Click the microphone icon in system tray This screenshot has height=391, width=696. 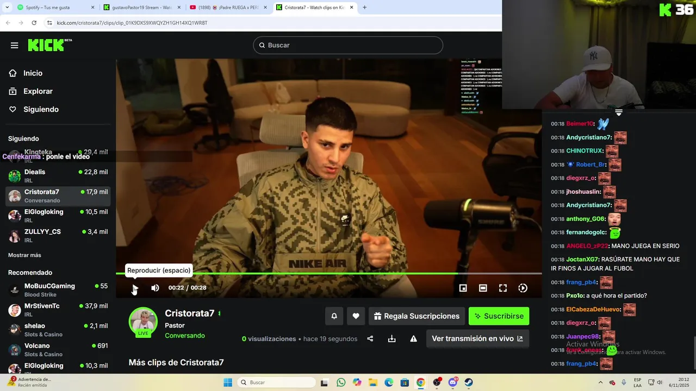(x=624, y=382)
